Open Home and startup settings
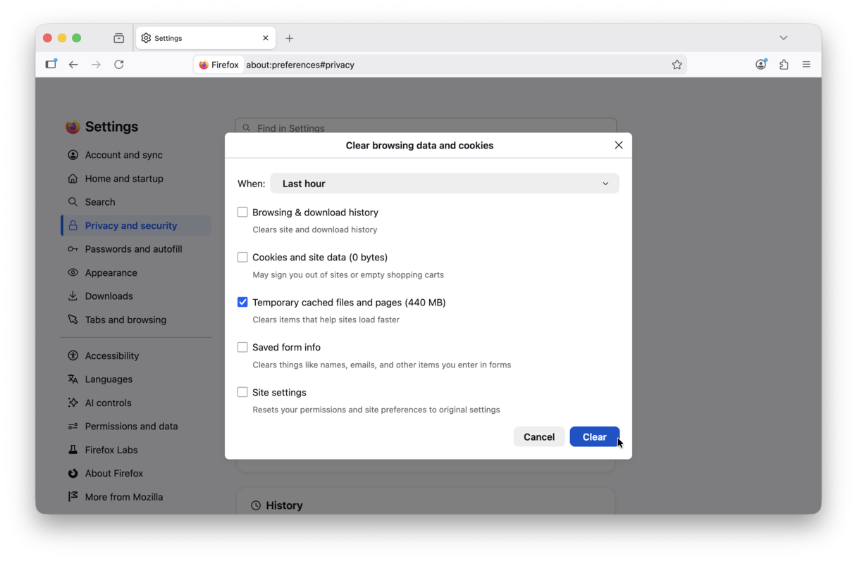The width and height of the screenshot is (857, 561). coord(136,179)
